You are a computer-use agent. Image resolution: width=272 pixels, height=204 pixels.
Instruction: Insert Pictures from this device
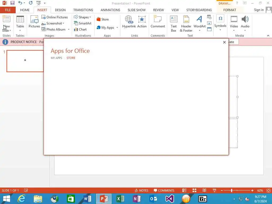[34, 22]
